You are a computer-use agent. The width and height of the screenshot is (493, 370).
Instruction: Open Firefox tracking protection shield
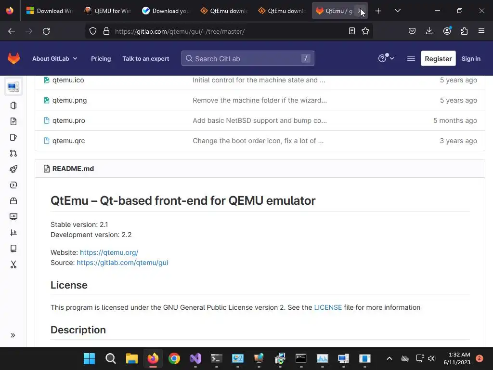(x=93, y=31)
